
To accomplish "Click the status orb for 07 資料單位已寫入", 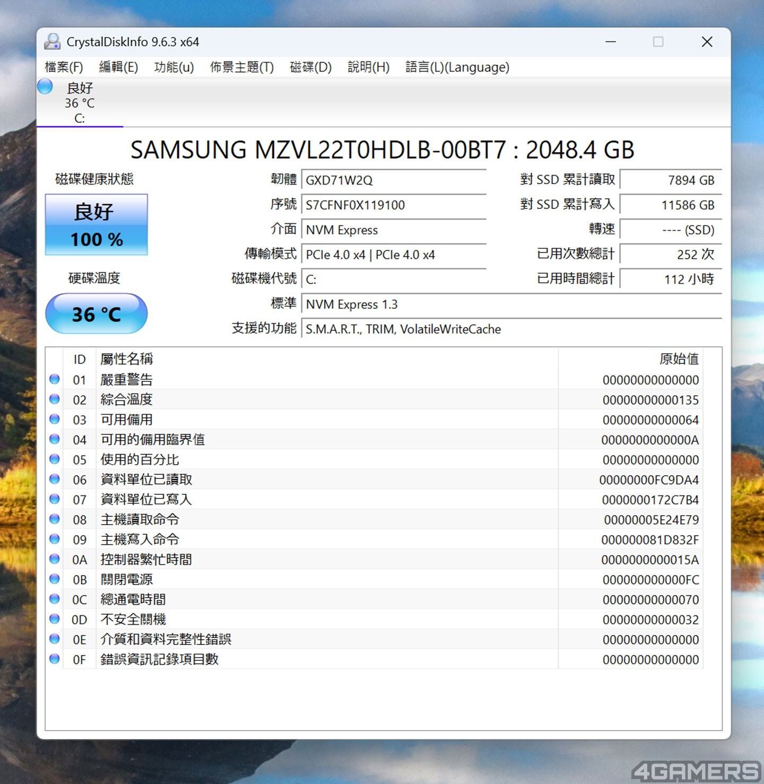I will click(x=54, y=499).
